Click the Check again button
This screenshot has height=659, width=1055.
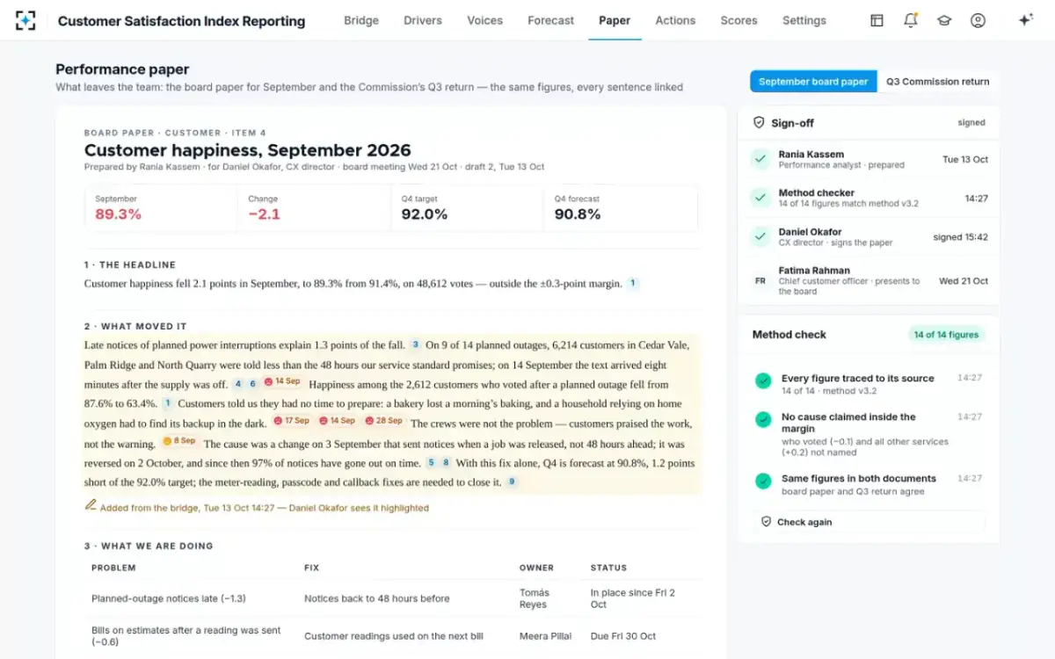coord(869,522)
